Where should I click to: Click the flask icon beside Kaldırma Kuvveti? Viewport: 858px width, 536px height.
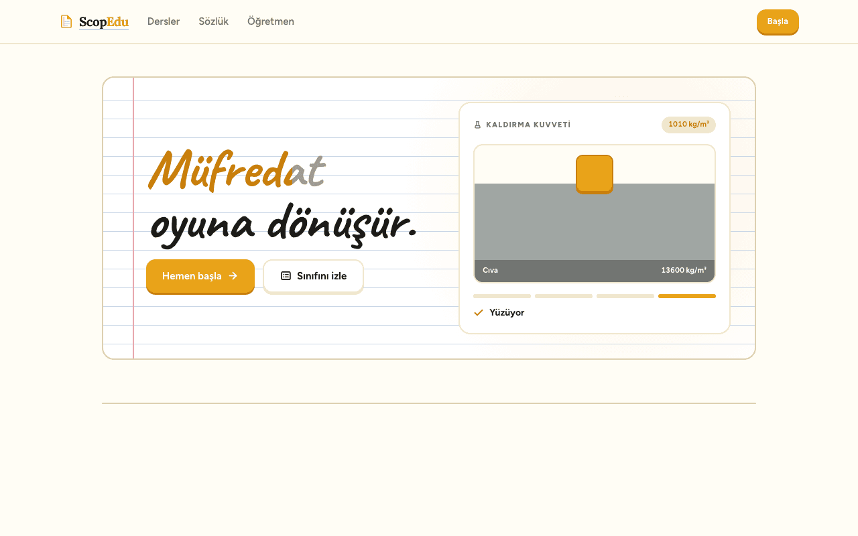click(x=478, y=125)
